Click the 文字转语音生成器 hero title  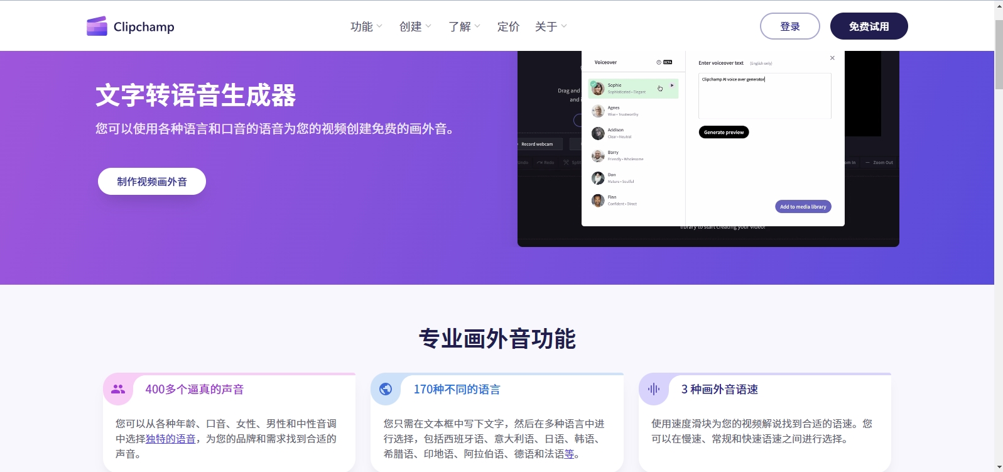pos(195,96)
